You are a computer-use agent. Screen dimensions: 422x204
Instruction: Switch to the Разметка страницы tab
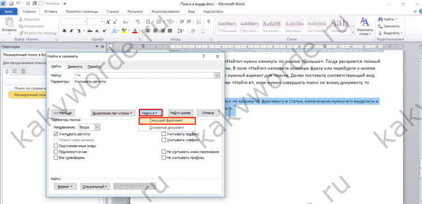click(82, 12)
